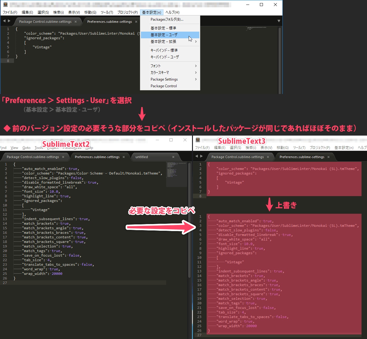Click previous-tab left arrow in SublimeText3 window
The width and height of the screenshot is (367, 339).
197,156
